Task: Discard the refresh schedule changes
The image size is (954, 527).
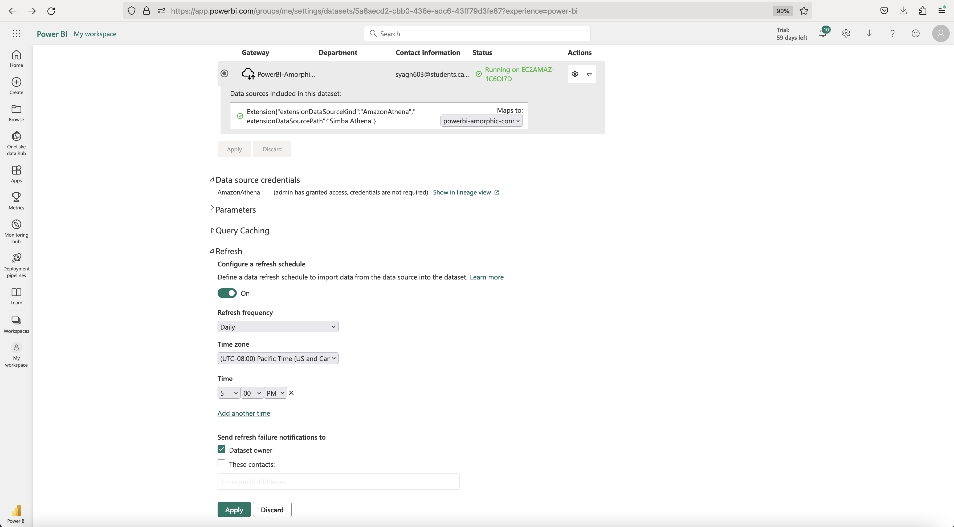Action: pyautogui.click(x=272, y=510)
